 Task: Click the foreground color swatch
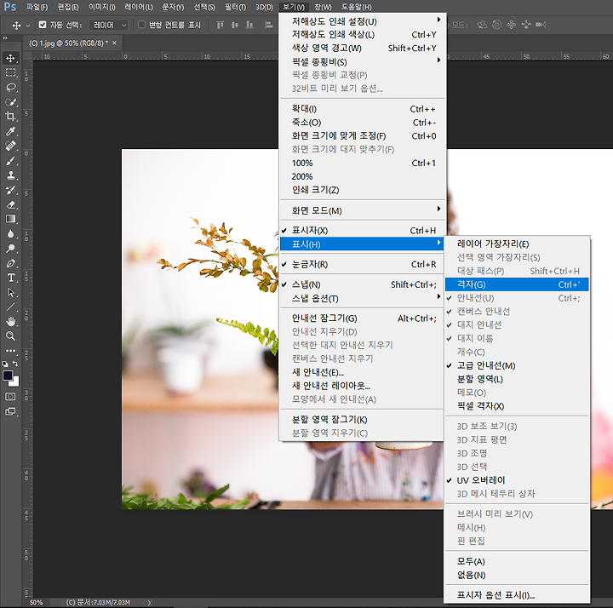click(7, 376)
